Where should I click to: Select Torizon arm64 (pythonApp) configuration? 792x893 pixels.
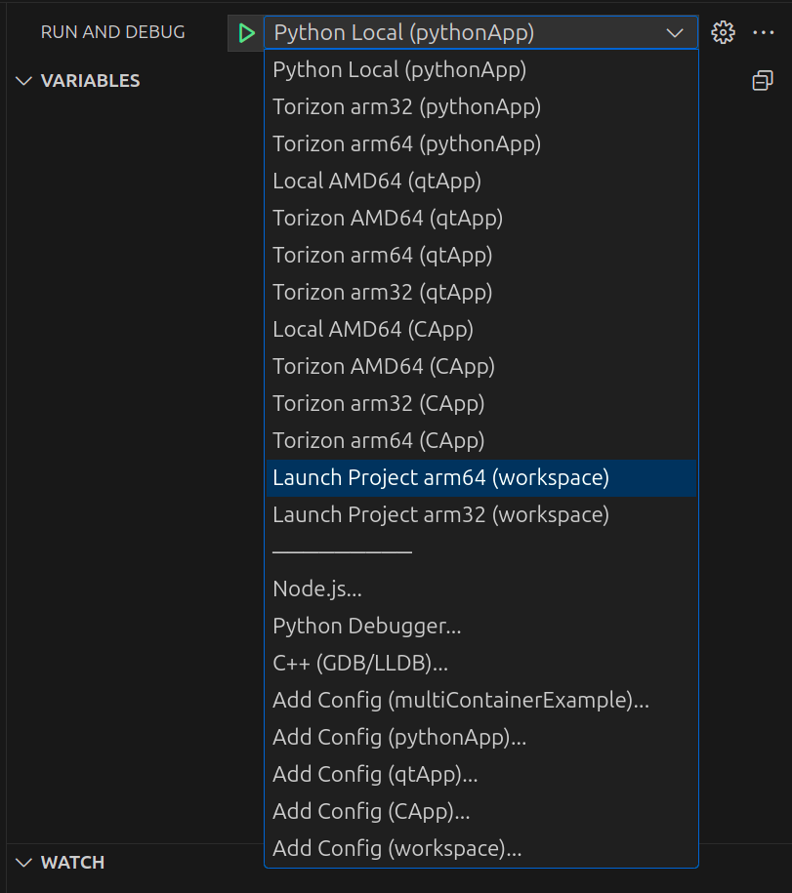(x=406, y=144)
